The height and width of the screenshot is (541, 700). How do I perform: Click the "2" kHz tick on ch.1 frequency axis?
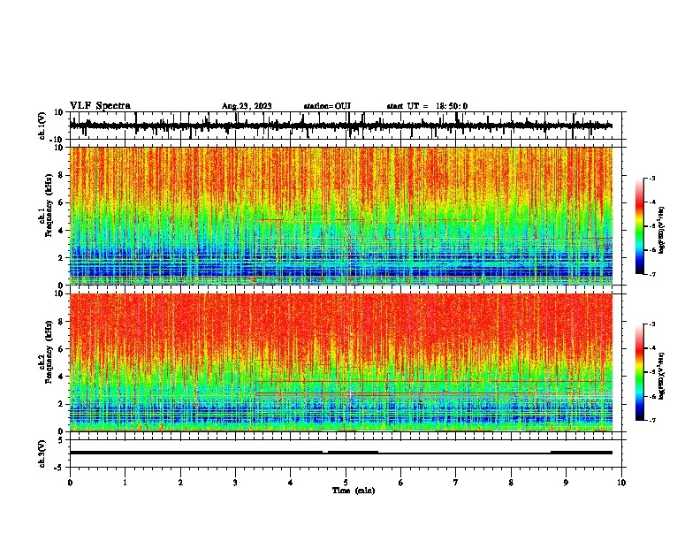(x=61, y=257)
